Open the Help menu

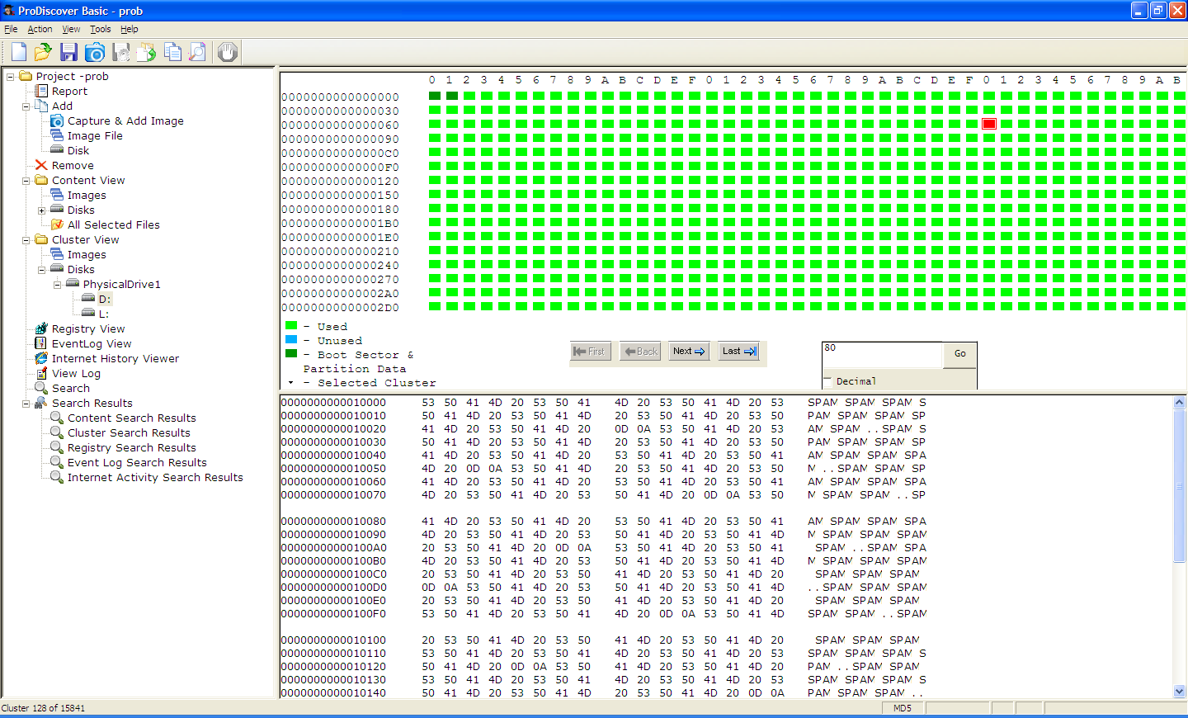click(x=130, y=29)
